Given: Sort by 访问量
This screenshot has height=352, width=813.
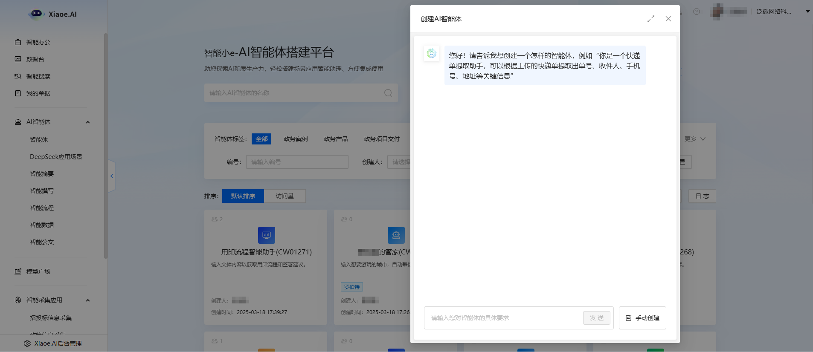Looking at the screenshot, I should click(285, 196).
